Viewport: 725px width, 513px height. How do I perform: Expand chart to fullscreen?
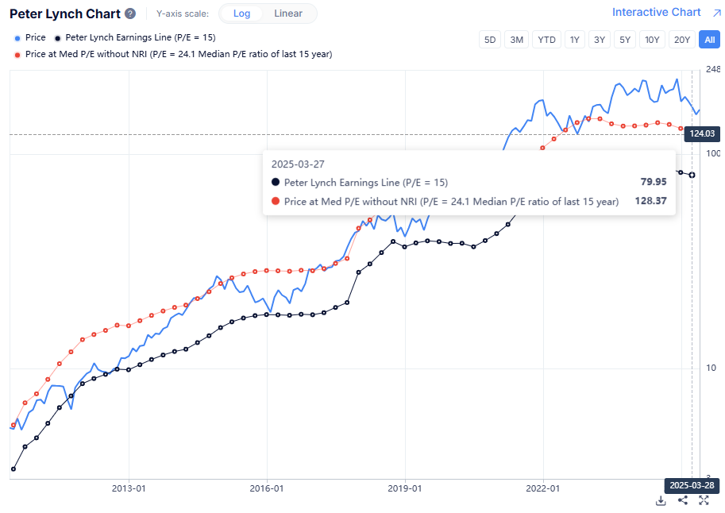[x=704, y=500]
